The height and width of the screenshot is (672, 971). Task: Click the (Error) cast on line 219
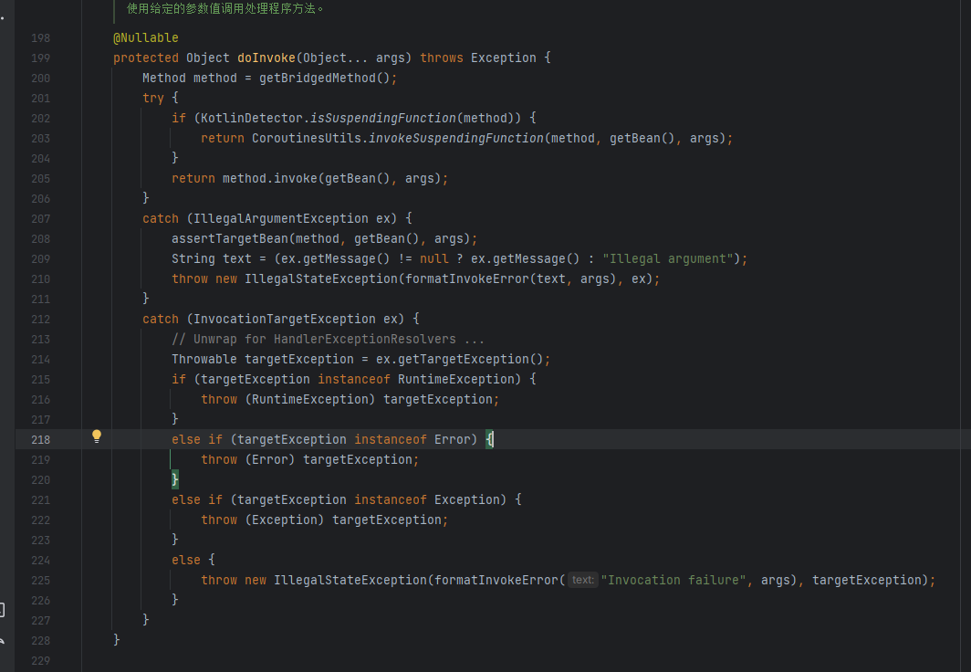[x=270, y=459]
